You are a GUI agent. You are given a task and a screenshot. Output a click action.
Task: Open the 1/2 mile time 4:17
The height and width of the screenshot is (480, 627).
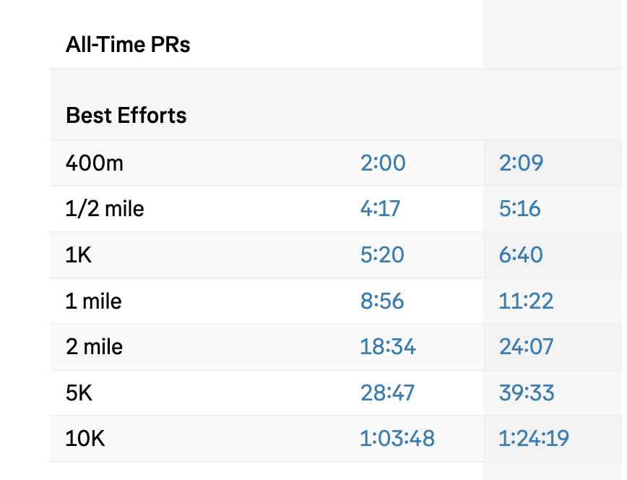380,210
